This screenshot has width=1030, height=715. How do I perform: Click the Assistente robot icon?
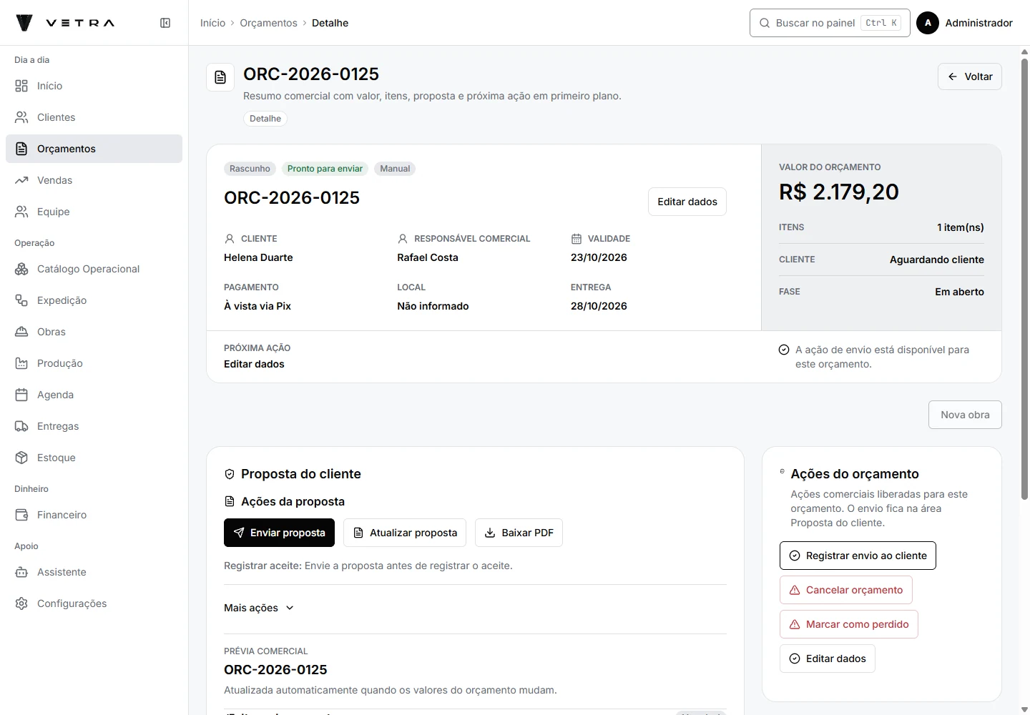[21, 572]
